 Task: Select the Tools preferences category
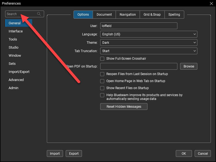pyautogui.click(x=13, y=39)
